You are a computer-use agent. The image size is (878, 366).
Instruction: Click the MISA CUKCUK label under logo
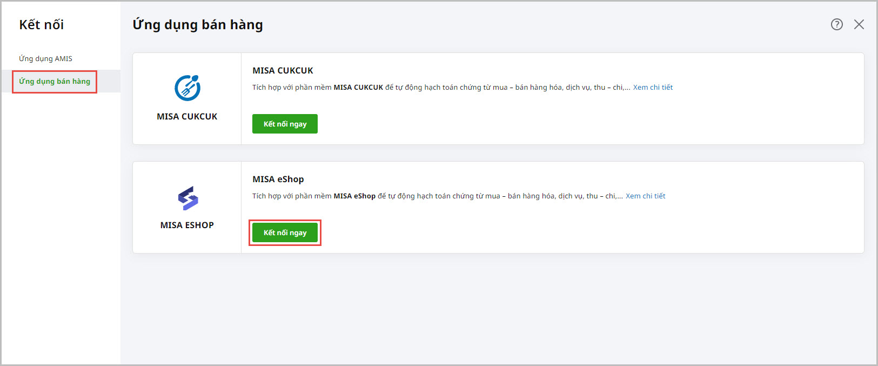click(x=187, y=116)
